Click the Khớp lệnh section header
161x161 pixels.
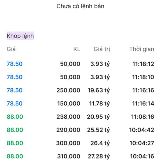pos(20,36)
